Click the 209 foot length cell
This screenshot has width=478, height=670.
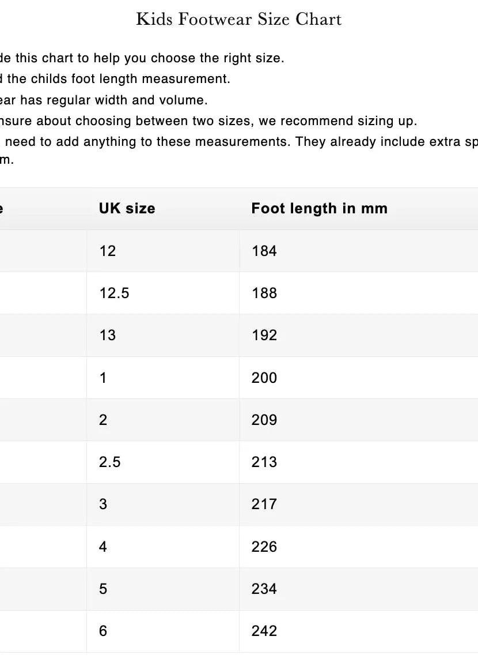[x=264, y=420]
